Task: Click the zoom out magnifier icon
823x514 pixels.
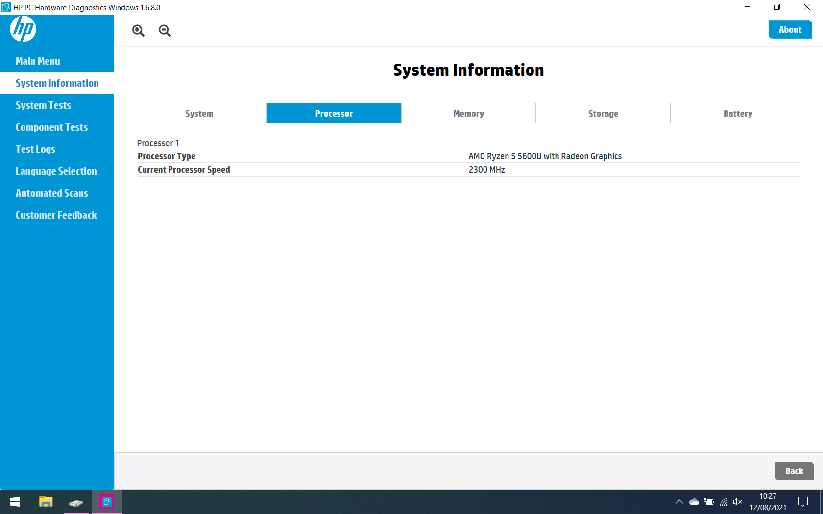Action: (x=165, y=31)
